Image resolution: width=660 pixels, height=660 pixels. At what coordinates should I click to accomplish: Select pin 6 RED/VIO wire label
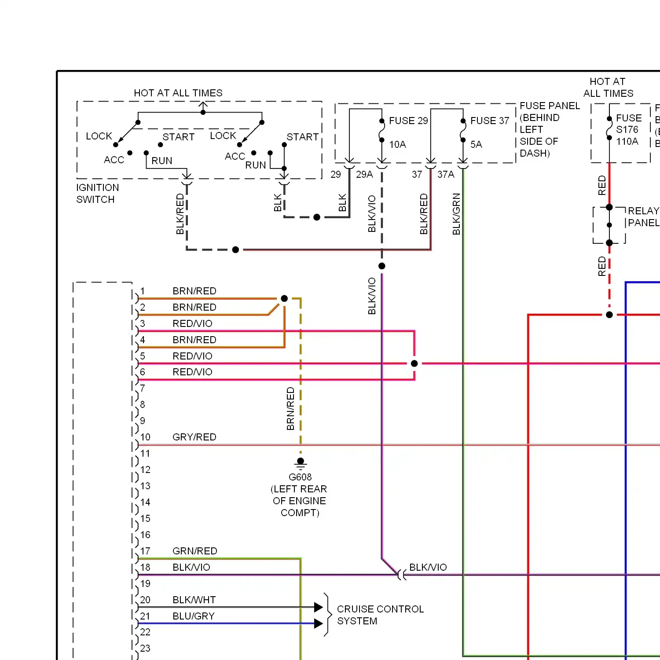pos(192,372)
